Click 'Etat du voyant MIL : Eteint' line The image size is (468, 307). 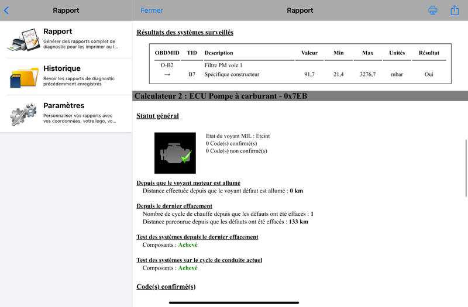(238, 136)
